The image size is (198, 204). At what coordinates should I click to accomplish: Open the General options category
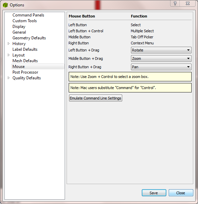click(19, 32)
